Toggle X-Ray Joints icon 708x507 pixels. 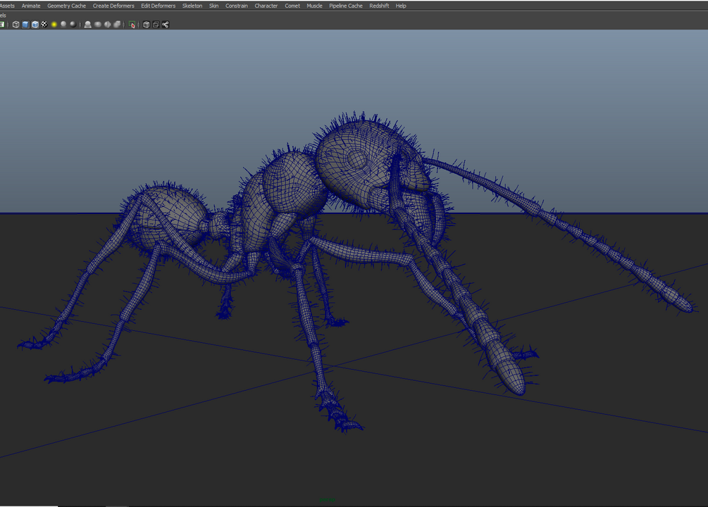click(166, 25)
